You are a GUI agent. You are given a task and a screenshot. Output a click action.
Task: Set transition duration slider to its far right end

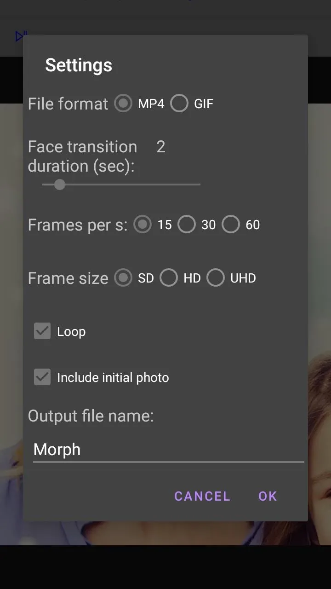click(200, 185)
